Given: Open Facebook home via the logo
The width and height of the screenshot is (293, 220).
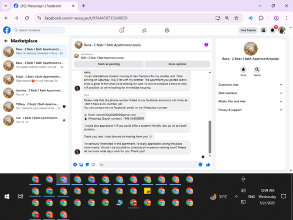Looking at the screenshot, I should tap(7, 30).
